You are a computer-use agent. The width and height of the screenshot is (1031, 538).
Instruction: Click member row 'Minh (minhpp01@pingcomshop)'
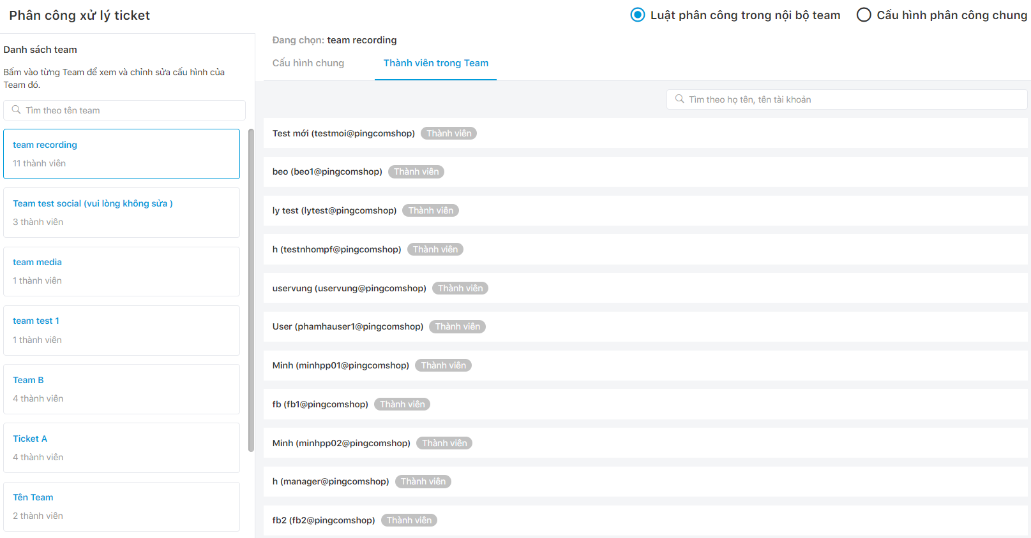tap(645, 365)
